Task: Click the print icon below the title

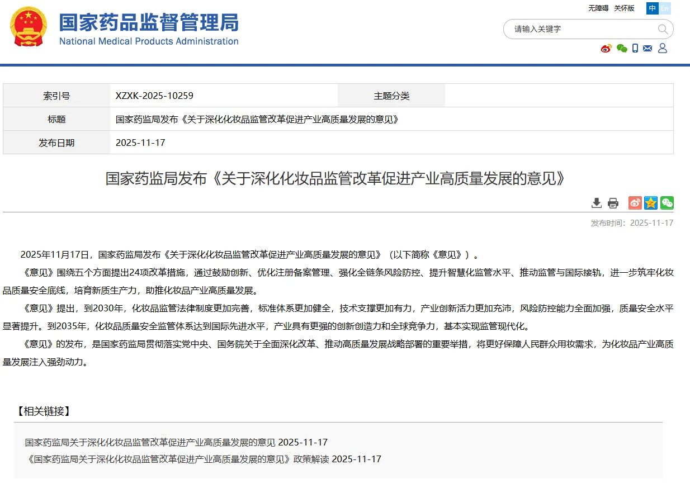Action: [612, 203]
